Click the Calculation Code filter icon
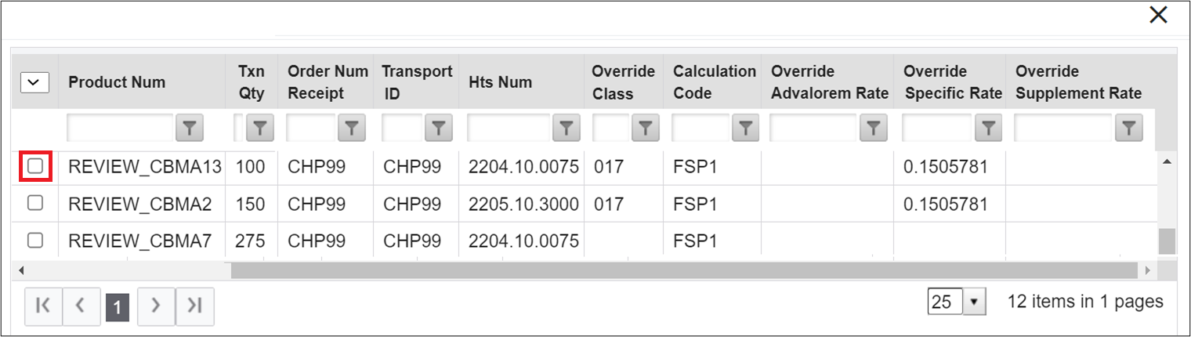Image resolution: width=1191 pixels, height=337 pixels. [x=746, y=128]
